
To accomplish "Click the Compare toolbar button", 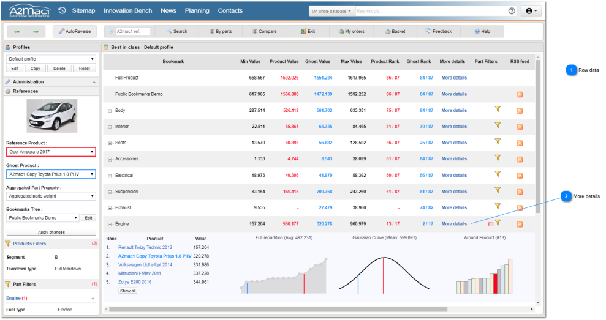I will (264, 32).
